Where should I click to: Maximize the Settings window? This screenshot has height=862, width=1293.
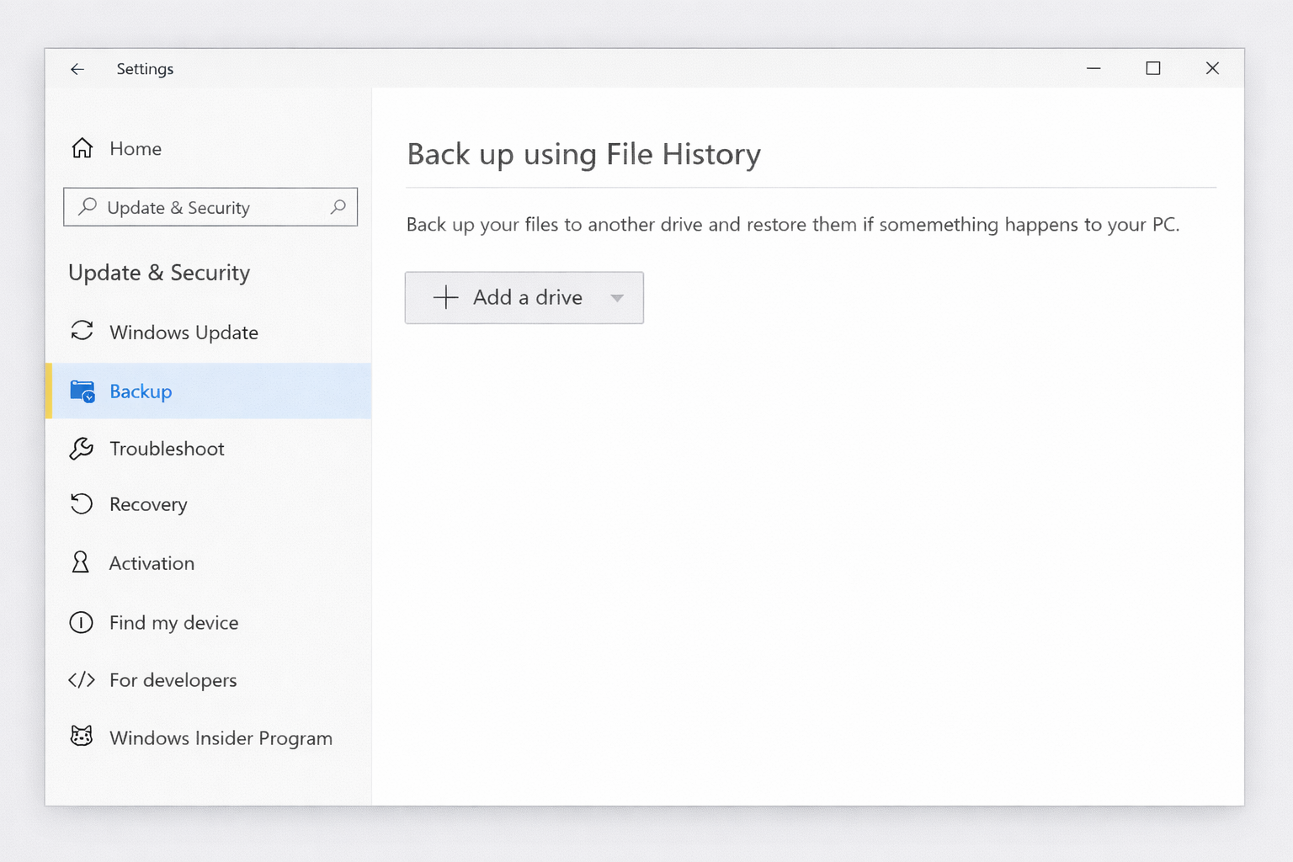click(x=1153, y=68)
